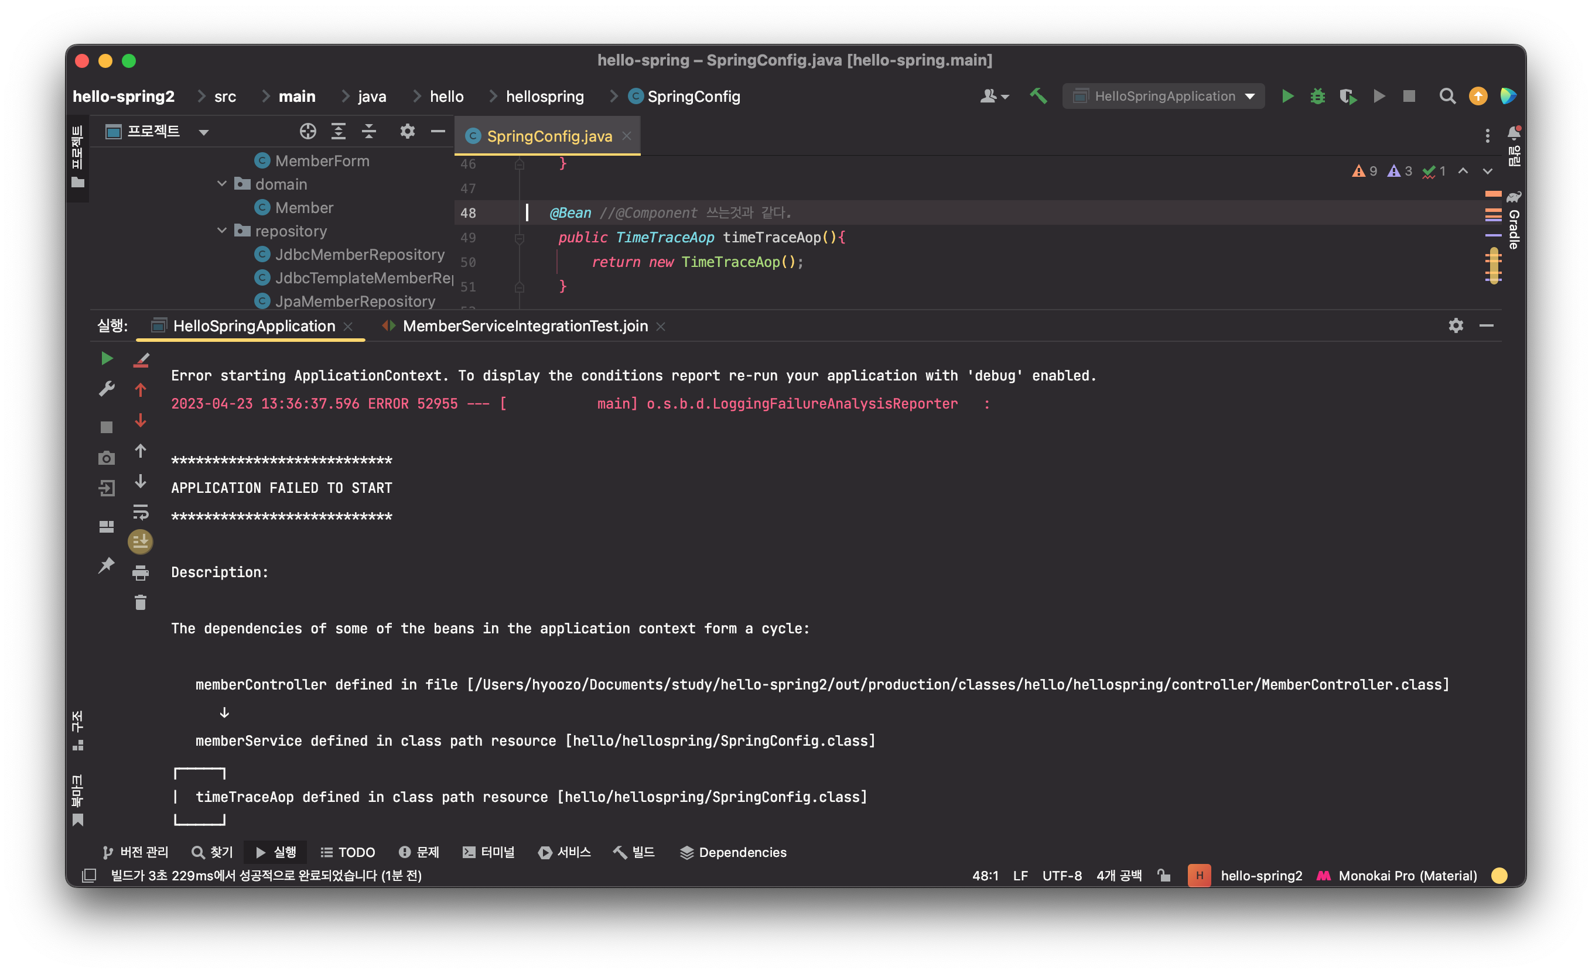Go to next highlighted error chevron
The height and width of the screenshot is (974, 1592).
pos(1487,171)
